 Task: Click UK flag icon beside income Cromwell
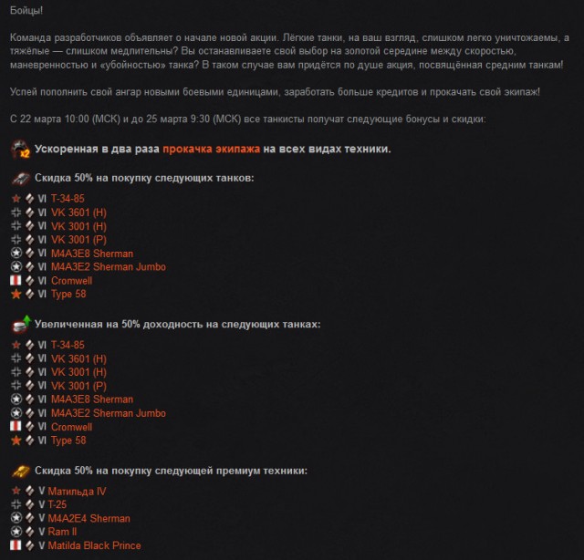(16, 426)
